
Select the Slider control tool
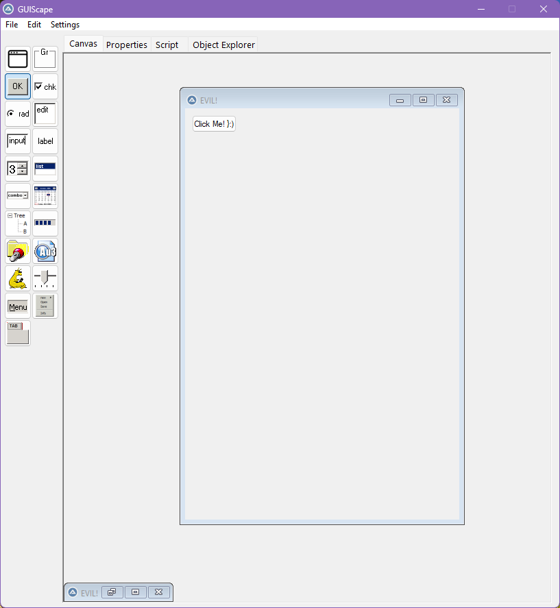[x=45, y=278]
